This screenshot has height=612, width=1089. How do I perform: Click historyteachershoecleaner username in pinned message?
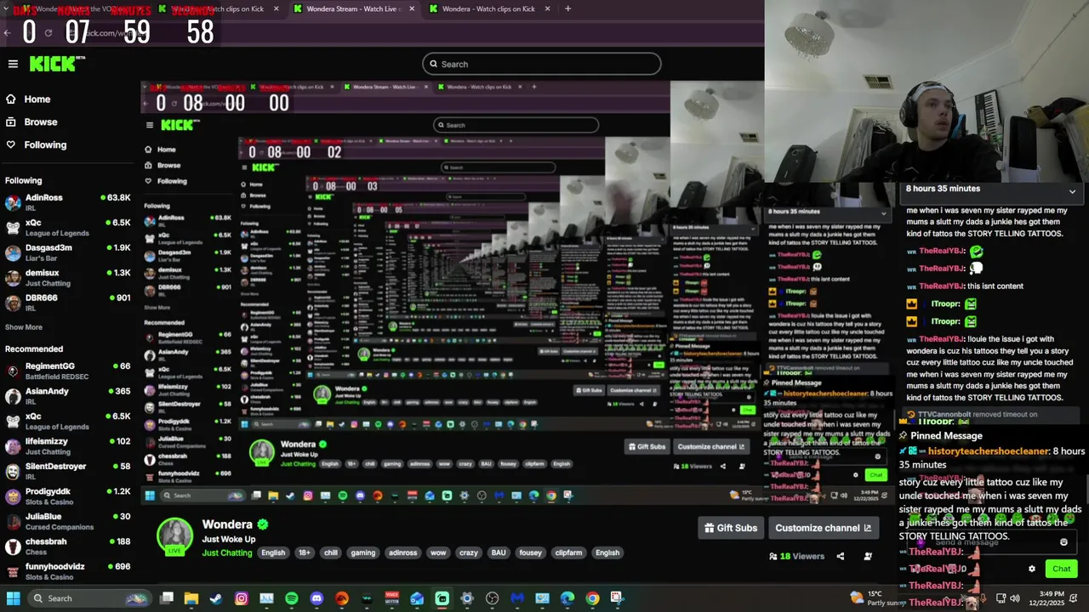coord(988,451)
